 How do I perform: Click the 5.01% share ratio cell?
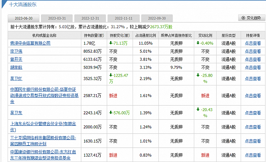(146, 51)
